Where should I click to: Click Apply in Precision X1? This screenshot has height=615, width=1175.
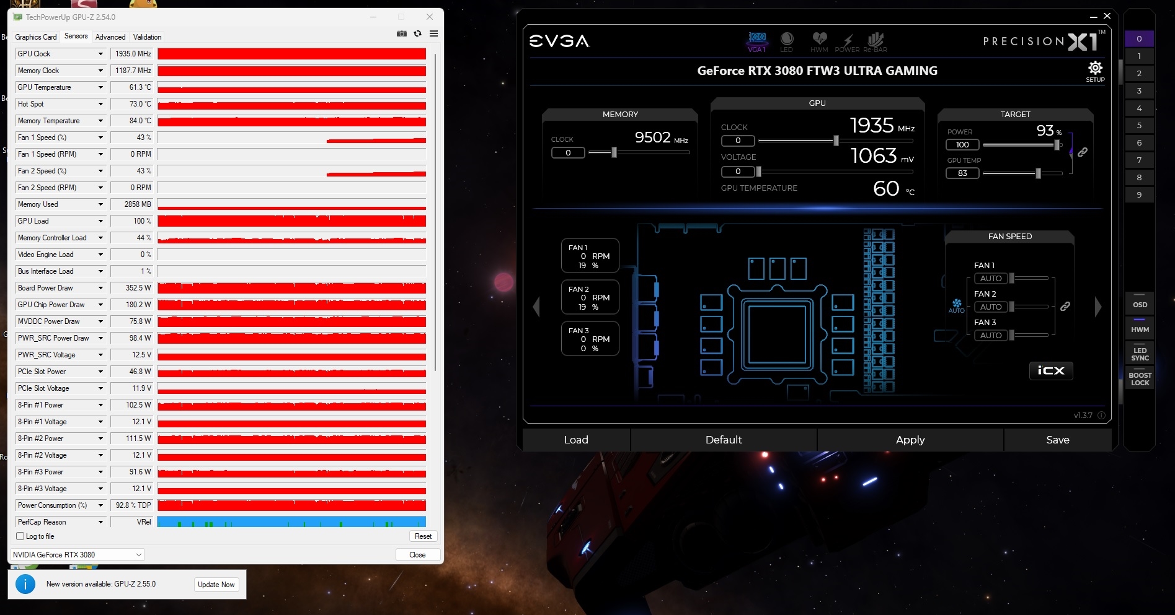(910, 440)
